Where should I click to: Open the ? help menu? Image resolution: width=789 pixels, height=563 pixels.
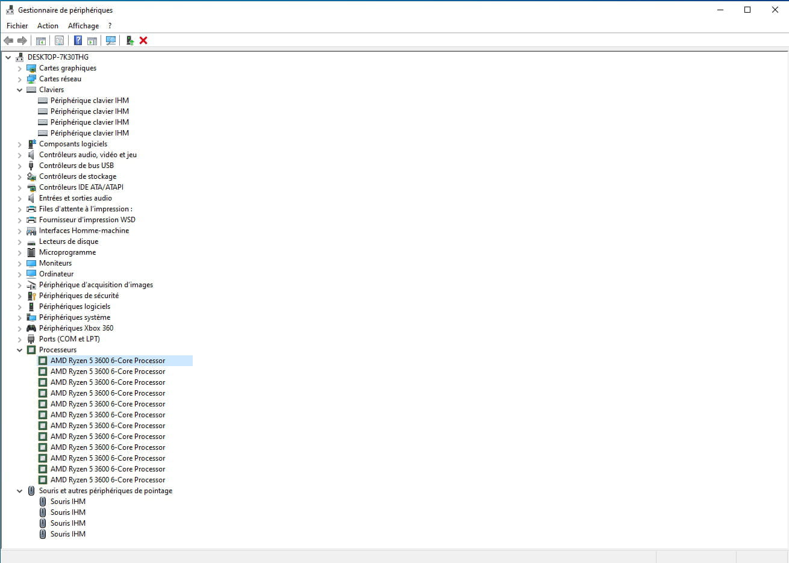[110, 26]
